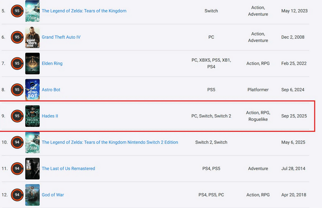Screen dimensions: 322x208
Task: Select the Hades II title link
Action: point(50,116)
